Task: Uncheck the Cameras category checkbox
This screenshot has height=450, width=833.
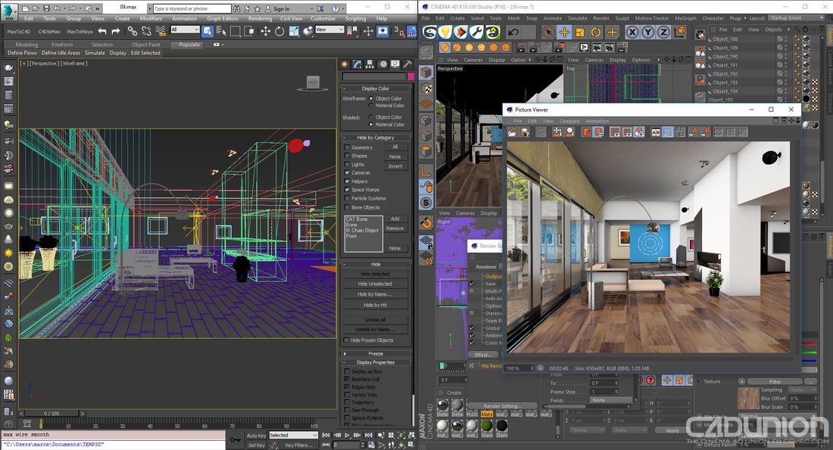Action: click(x=348, y=172)
